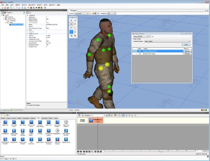The width and height of the screenshot is (210, 161).
Task: Click the Save icon in main toolbar
Action: [8, 8]
